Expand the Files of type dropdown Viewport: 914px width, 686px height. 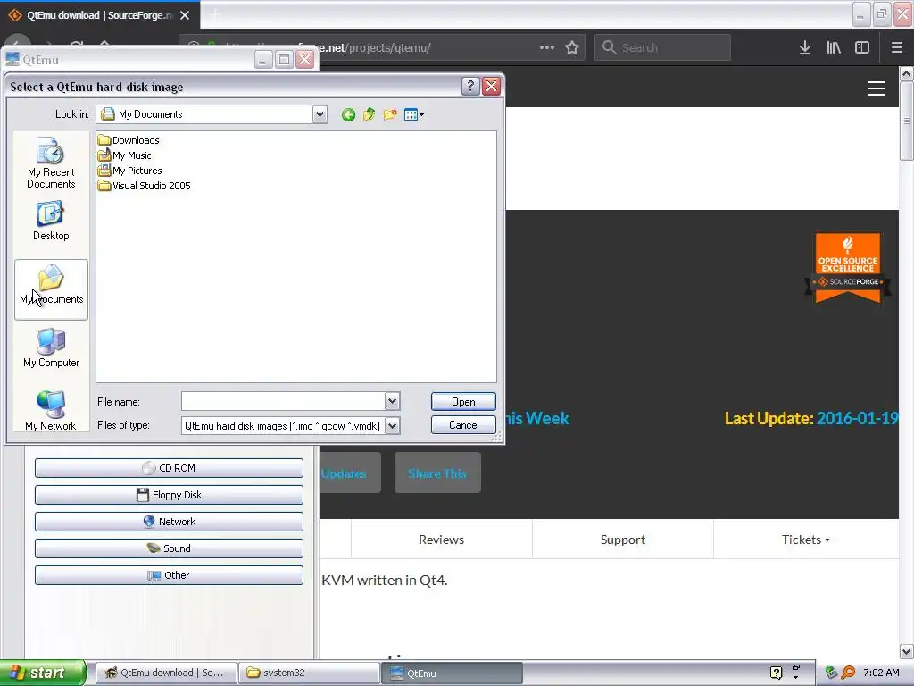393,426
